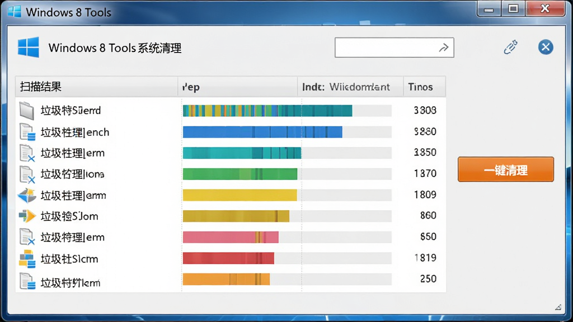Click the blue progress bar
573x322 pixels.
(262, 132)
